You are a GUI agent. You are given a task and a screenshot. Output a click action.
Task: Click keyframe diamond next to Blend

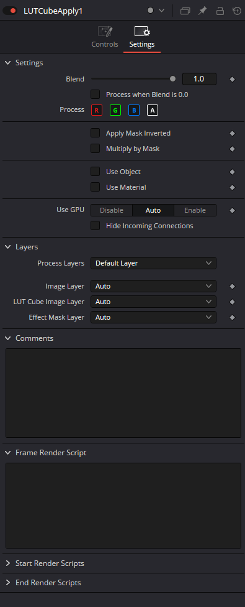[x=232, y=80]
